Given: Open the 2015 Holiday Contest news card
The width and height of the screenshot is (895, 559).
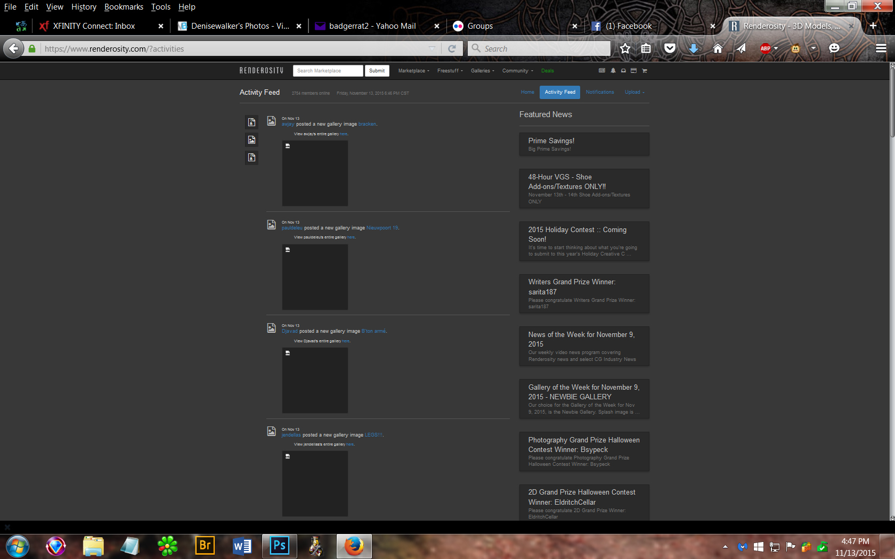Looking at the screenshot, I should [x=584, y=241].
